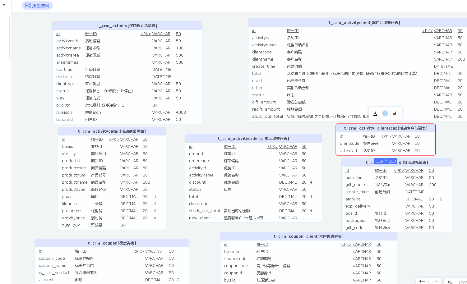Select the t_crm_activityclient table header
Screen dimensions: 467x284
point(364,23)
